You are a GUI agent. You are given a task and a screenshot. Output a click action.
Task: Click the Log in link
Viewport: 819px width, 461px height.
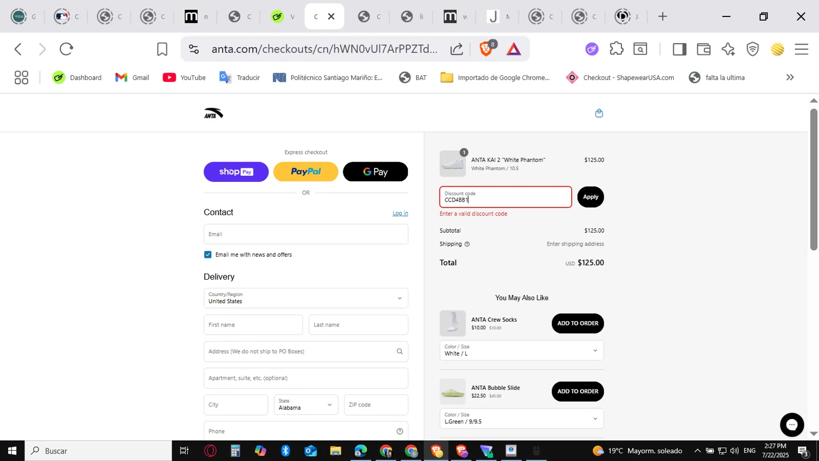(400, 214)
